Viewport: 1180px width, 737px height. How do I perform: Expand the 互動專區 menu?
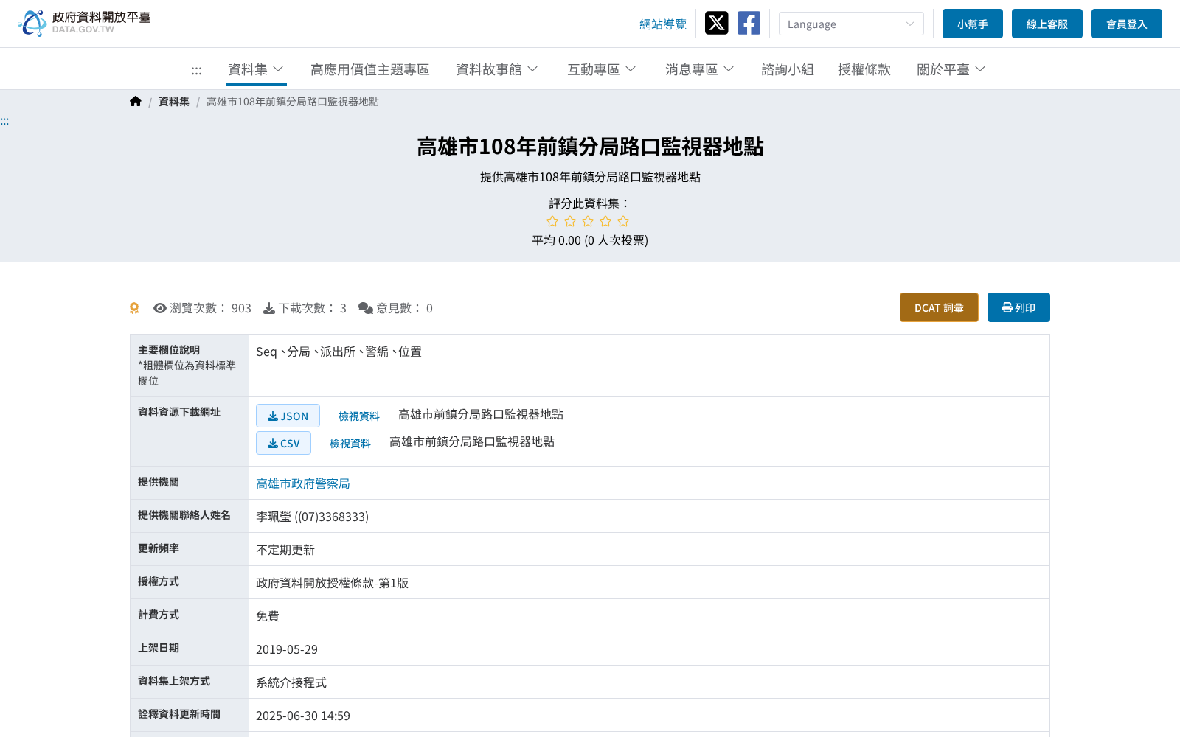pyautogui.click(x=602, y=69)
